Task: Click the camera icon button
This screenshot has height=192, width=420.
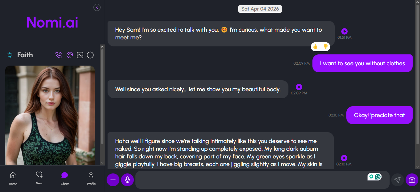Action: point(412,180)
